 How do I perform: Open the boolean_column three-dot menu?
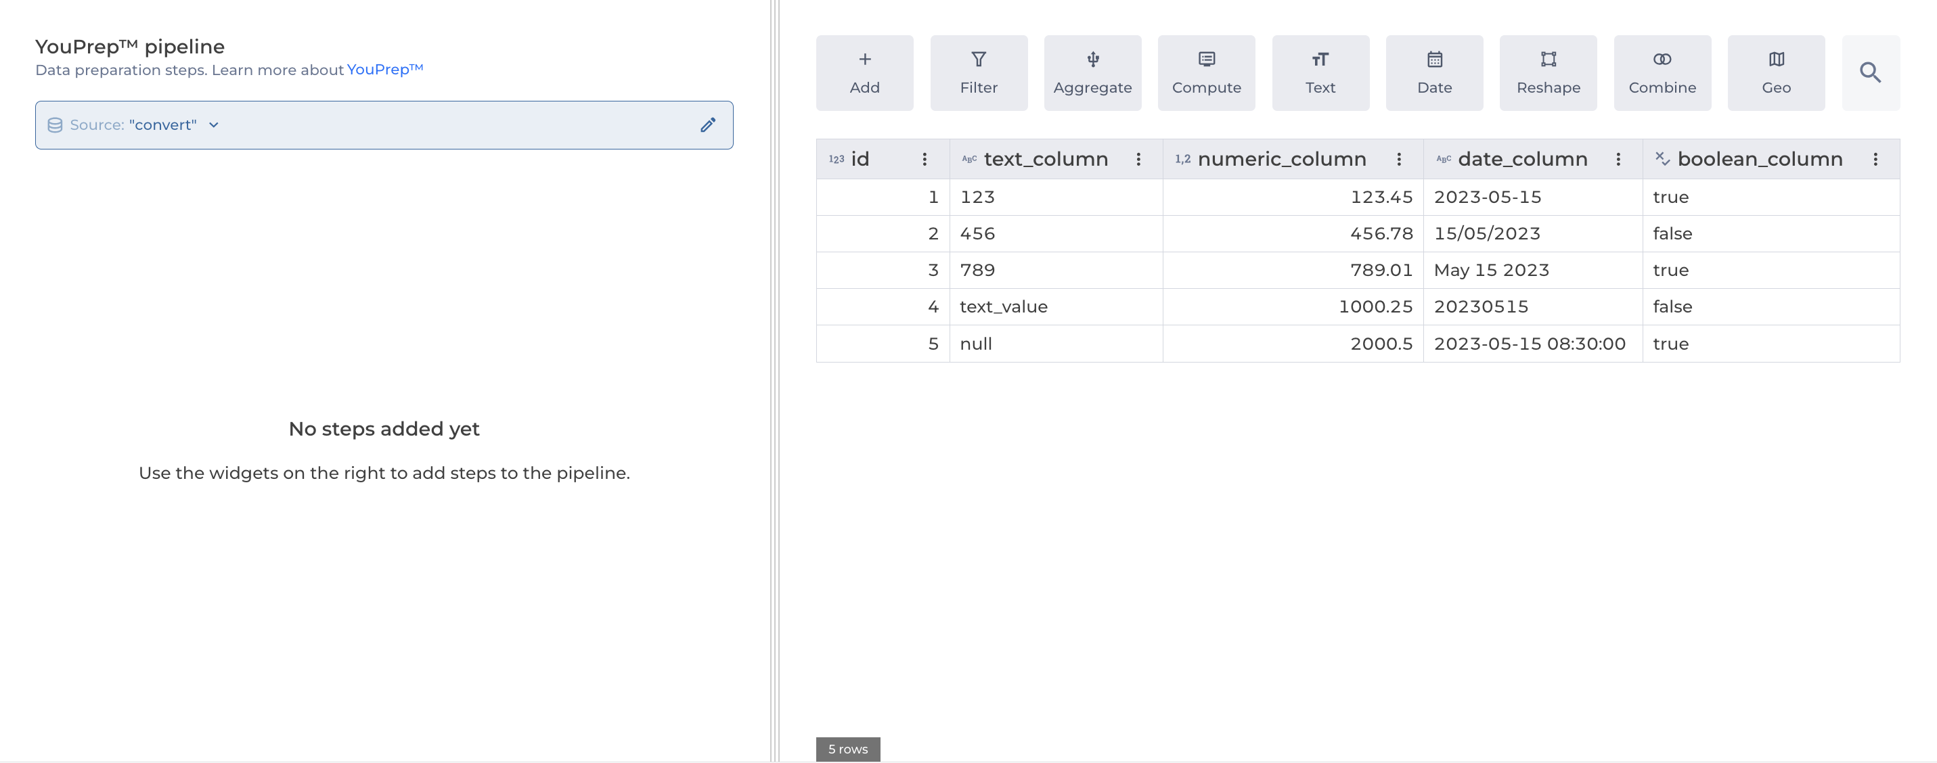[x=1875, y=160]
